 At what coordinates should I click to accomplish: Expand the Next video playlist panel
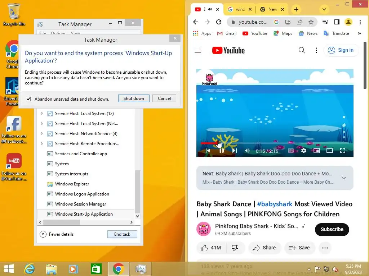pyautogui.click(x=343, y=178)
